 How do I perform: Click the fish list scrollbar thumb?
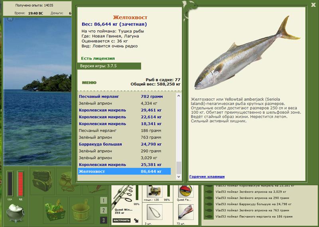click(x=179, y=168)
